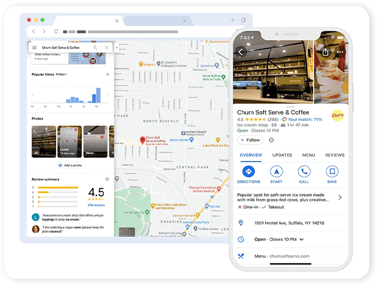Go to next day in Popular times
Viewport: 378px width, 286px height.
pyautogui.click(x=108, y=95)
